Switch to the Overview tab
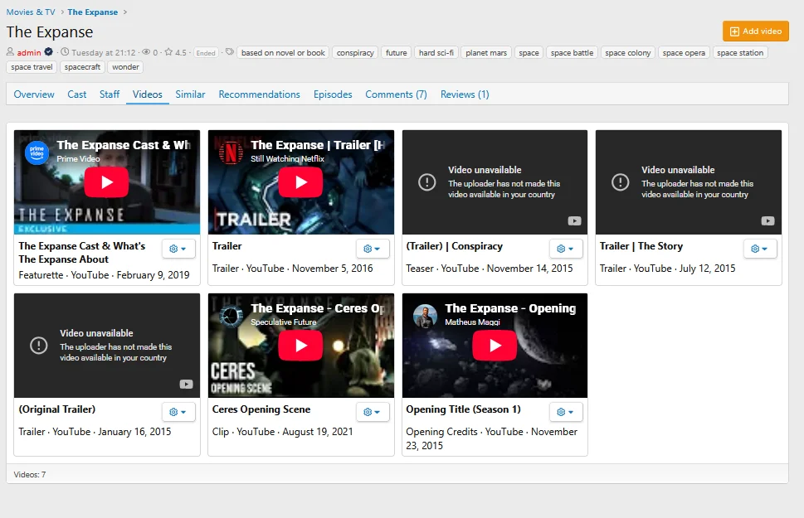The image size is (804, 518). 34,94
